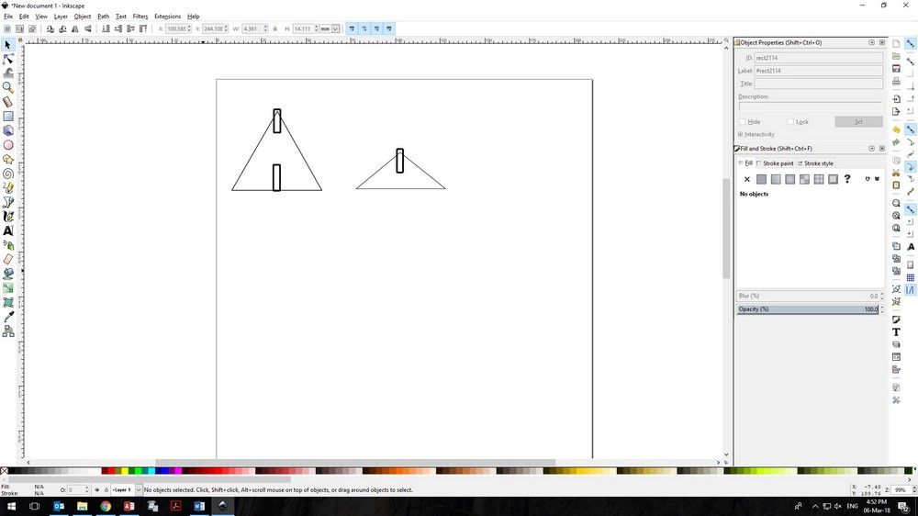
Task: Select the Mesh gradient tool
Action: [8, 302]
